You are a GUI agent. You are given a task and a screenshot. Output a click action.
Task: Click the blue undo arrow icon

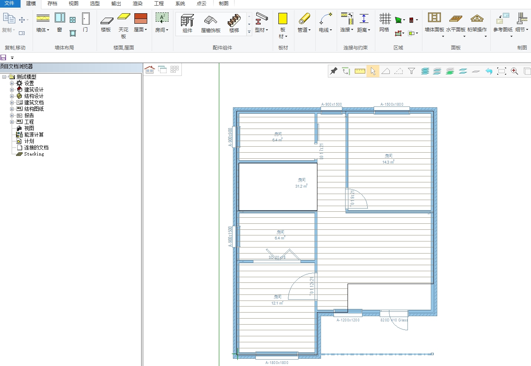[489, 71]
